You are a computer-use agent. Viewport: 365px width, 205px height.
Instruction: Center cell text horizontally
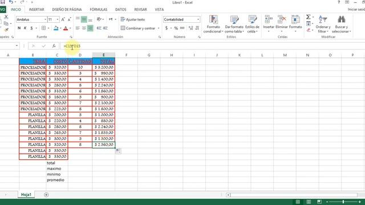(84, 28)
